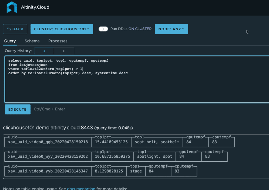Click the Altinity.Cloud logo icon
This screenshot has width=269, height=190.
pyautogui.click(x=12, y=7)
